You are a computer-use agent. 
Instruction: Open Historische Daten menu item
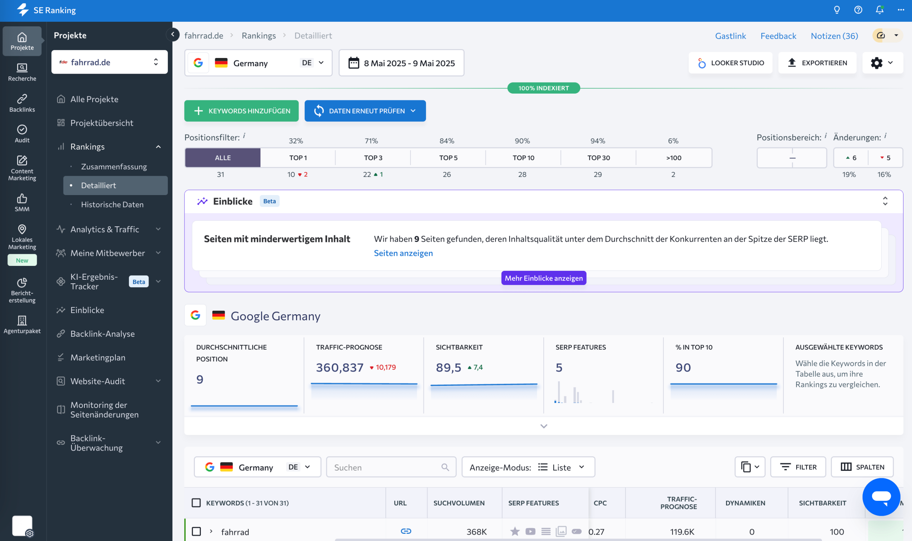click(112, 204)
